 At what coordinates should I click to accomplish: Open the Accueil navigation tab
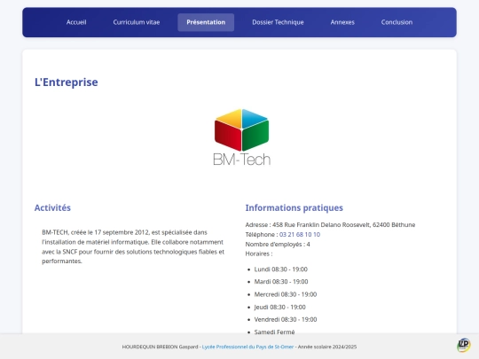76,22
